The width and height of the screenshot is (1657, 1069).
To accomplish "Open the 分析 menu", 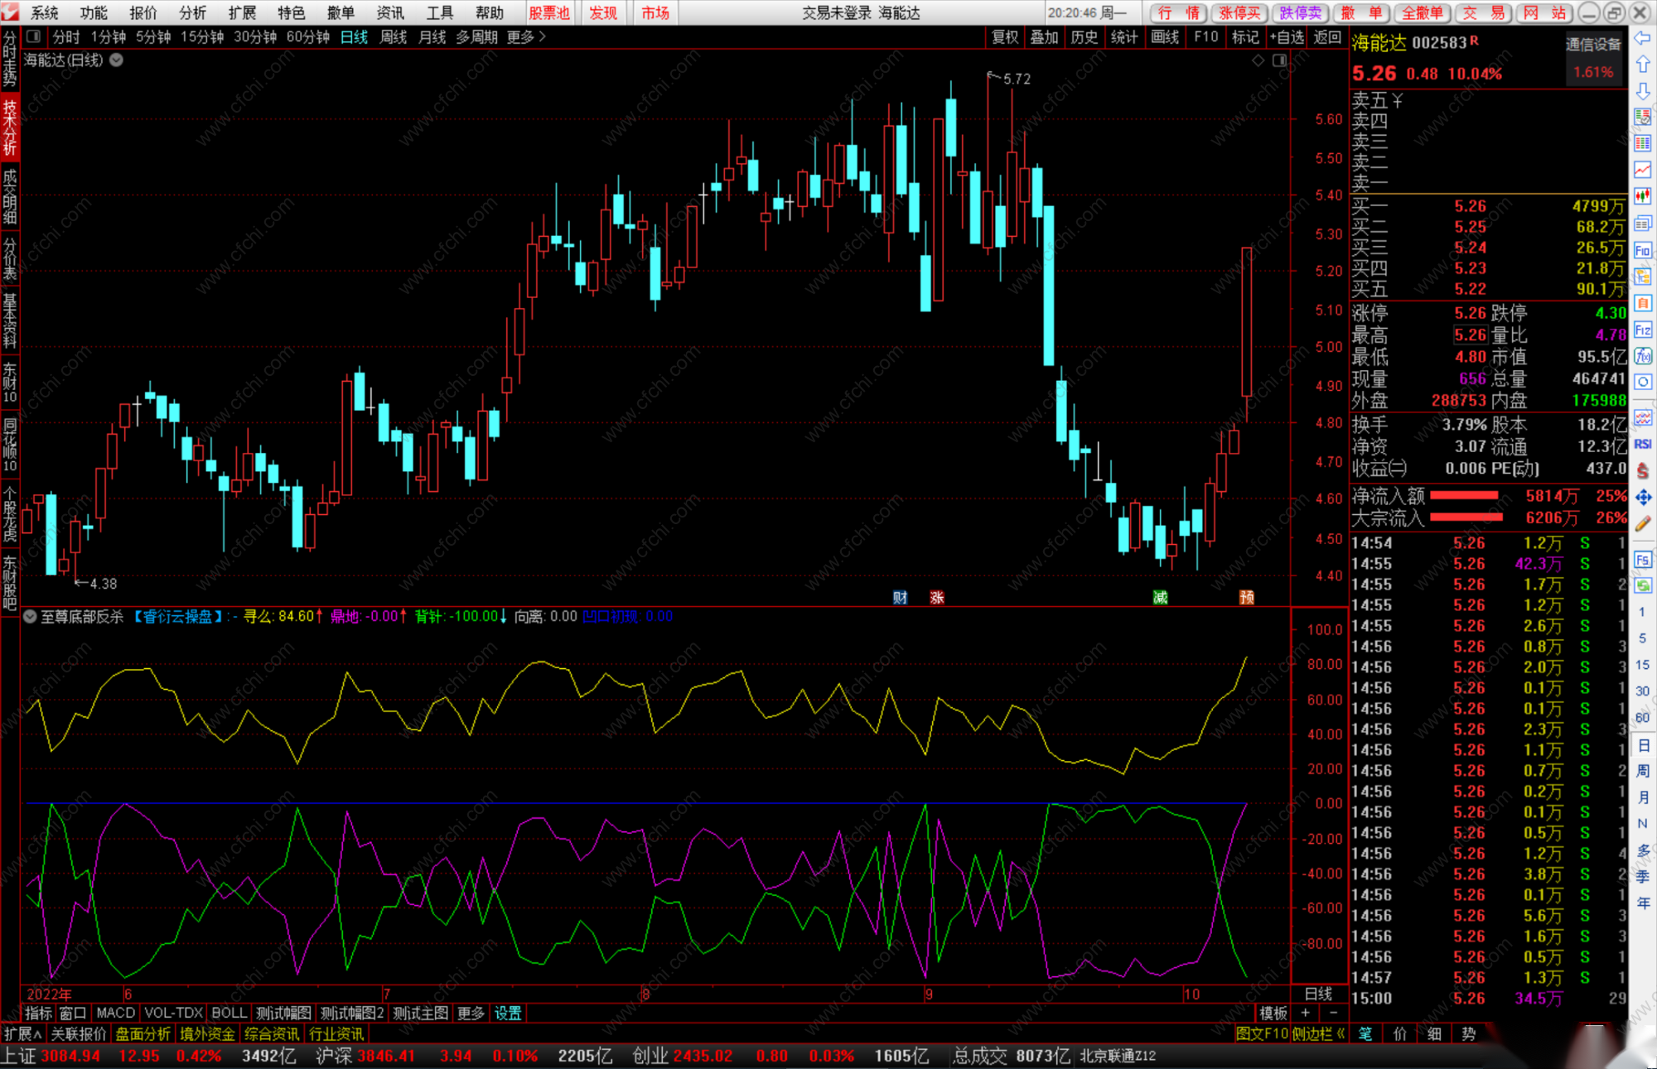I will tap(192, 12).
